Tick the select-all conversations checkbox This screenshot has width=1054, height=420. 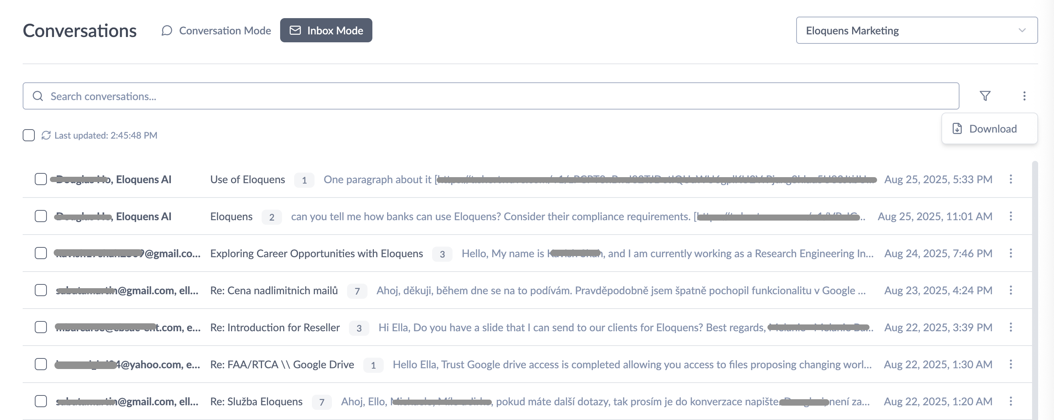point(29,135)
